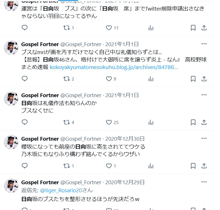The height and width of the screenshot is (210, 220).
Task: Share the tweet with 9 likes
Action: coord(204,79)
